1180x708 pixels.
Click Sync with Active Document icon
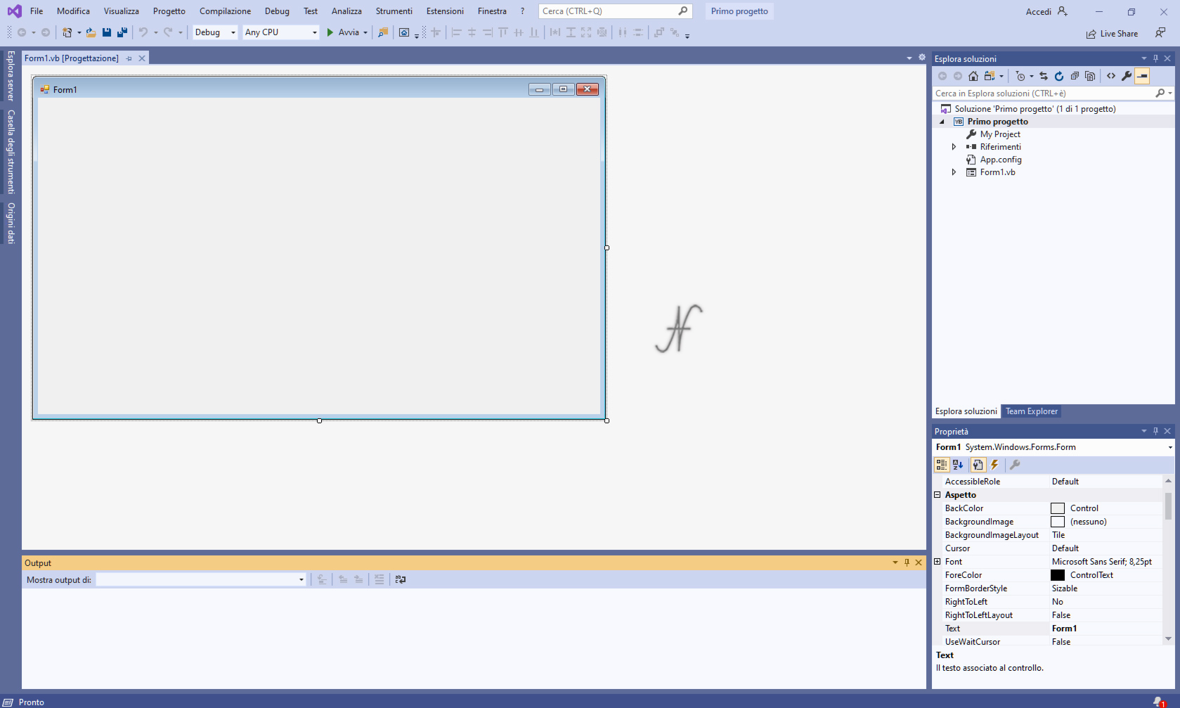point(1044,76)
